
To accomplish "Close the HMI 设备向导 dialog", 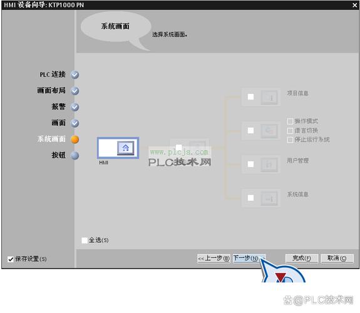I will (354, 5).
